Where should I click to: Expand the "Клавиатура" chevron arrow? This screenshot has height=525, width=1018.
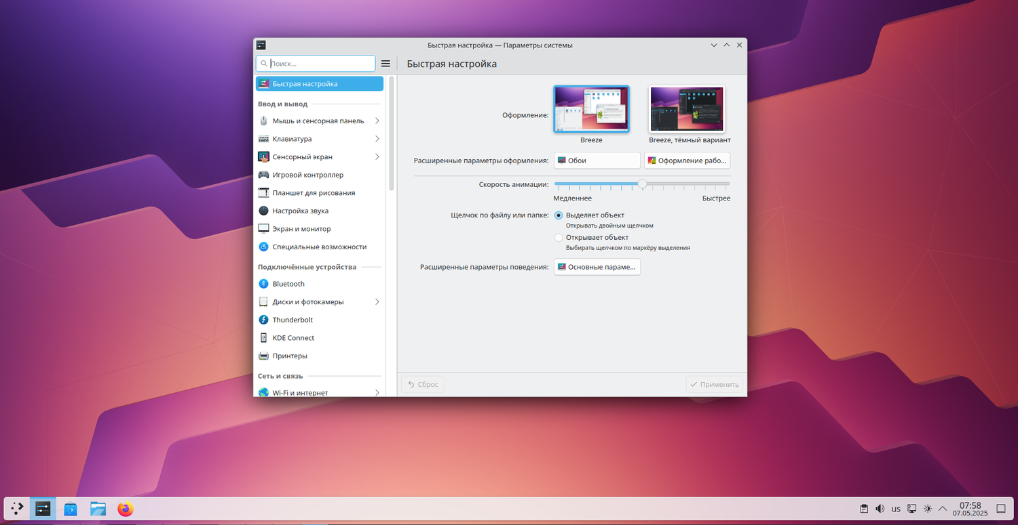click(377, 139)
